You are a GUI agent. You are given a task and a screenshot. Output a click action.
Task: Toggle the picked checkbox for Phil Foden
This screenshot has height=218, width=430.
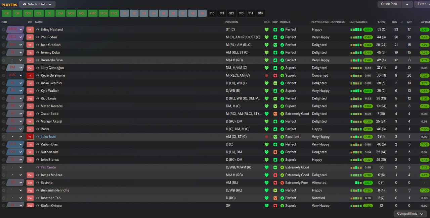pyautogui.click(x=3, y=37)
